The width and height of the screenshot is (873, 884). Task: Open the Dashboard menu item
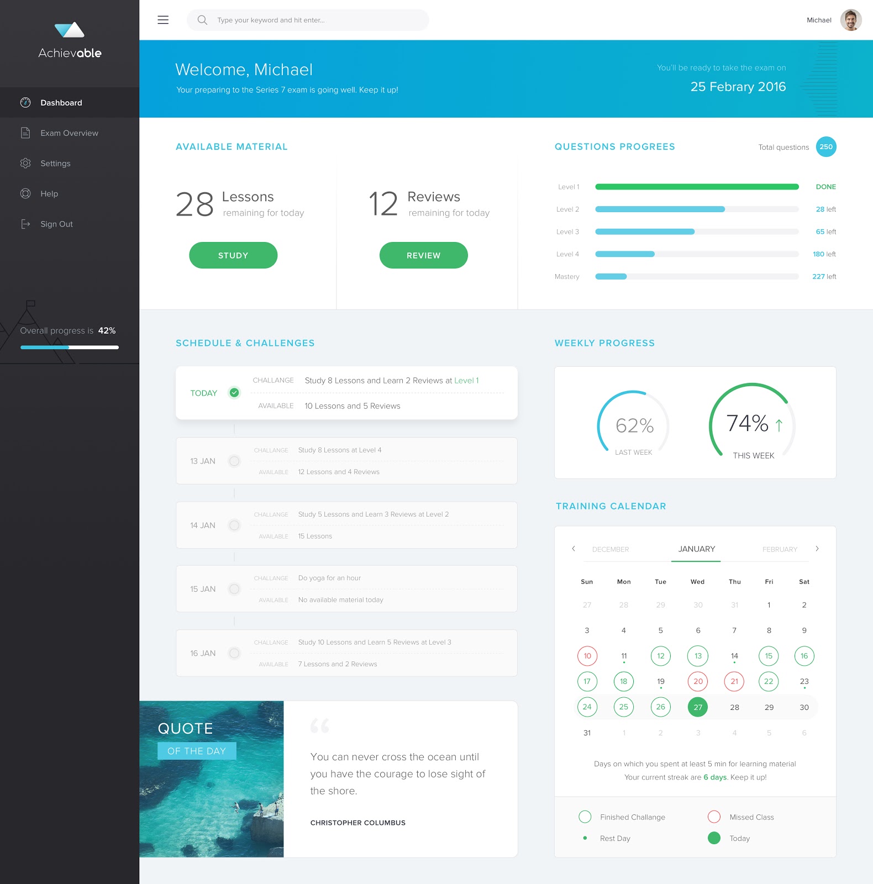pyautogui.click(x=70, y=102)
